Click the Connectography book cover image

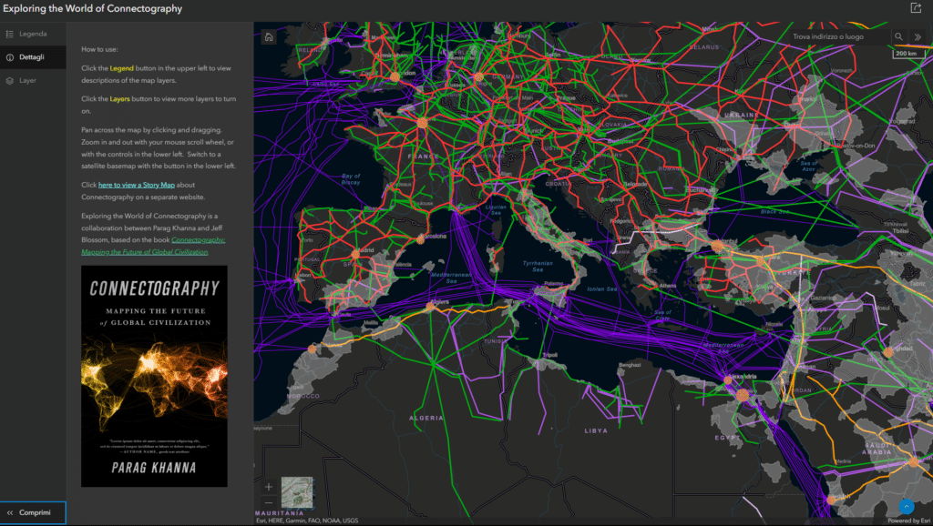pyautogui.click(x=154, y=376)
